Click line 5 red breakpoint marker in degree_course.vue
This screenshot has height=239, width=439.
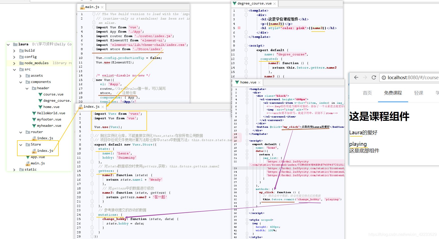239,28
